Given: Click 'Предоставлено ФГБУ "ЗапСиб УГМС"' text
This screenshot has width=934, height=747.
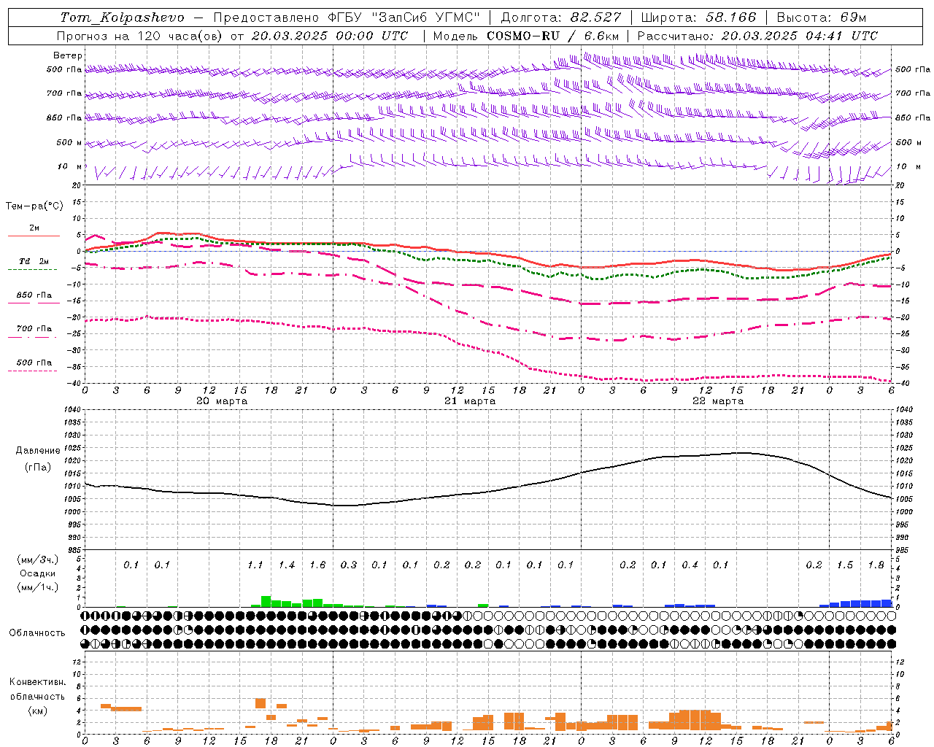Looking at the screenshot, I should click(x=347, y=18).
